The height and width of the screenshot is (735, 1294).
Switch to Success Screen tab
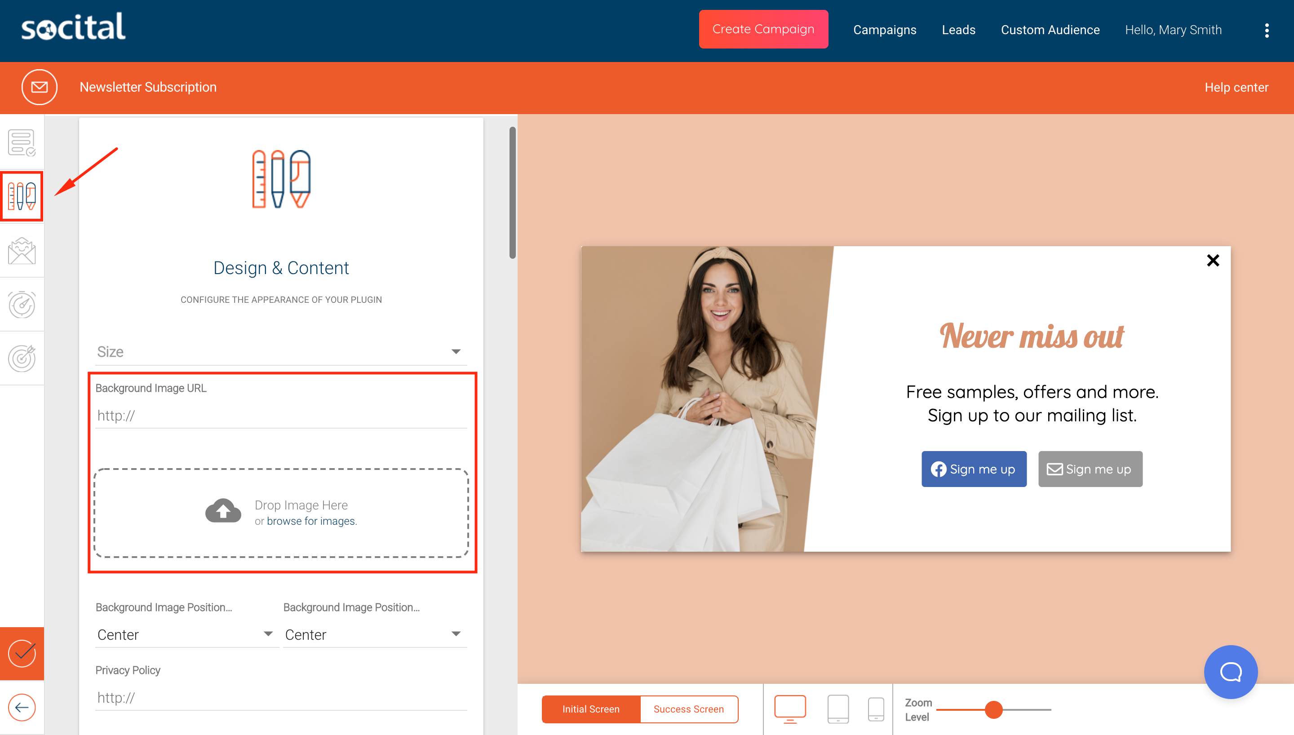pos(688,709)
